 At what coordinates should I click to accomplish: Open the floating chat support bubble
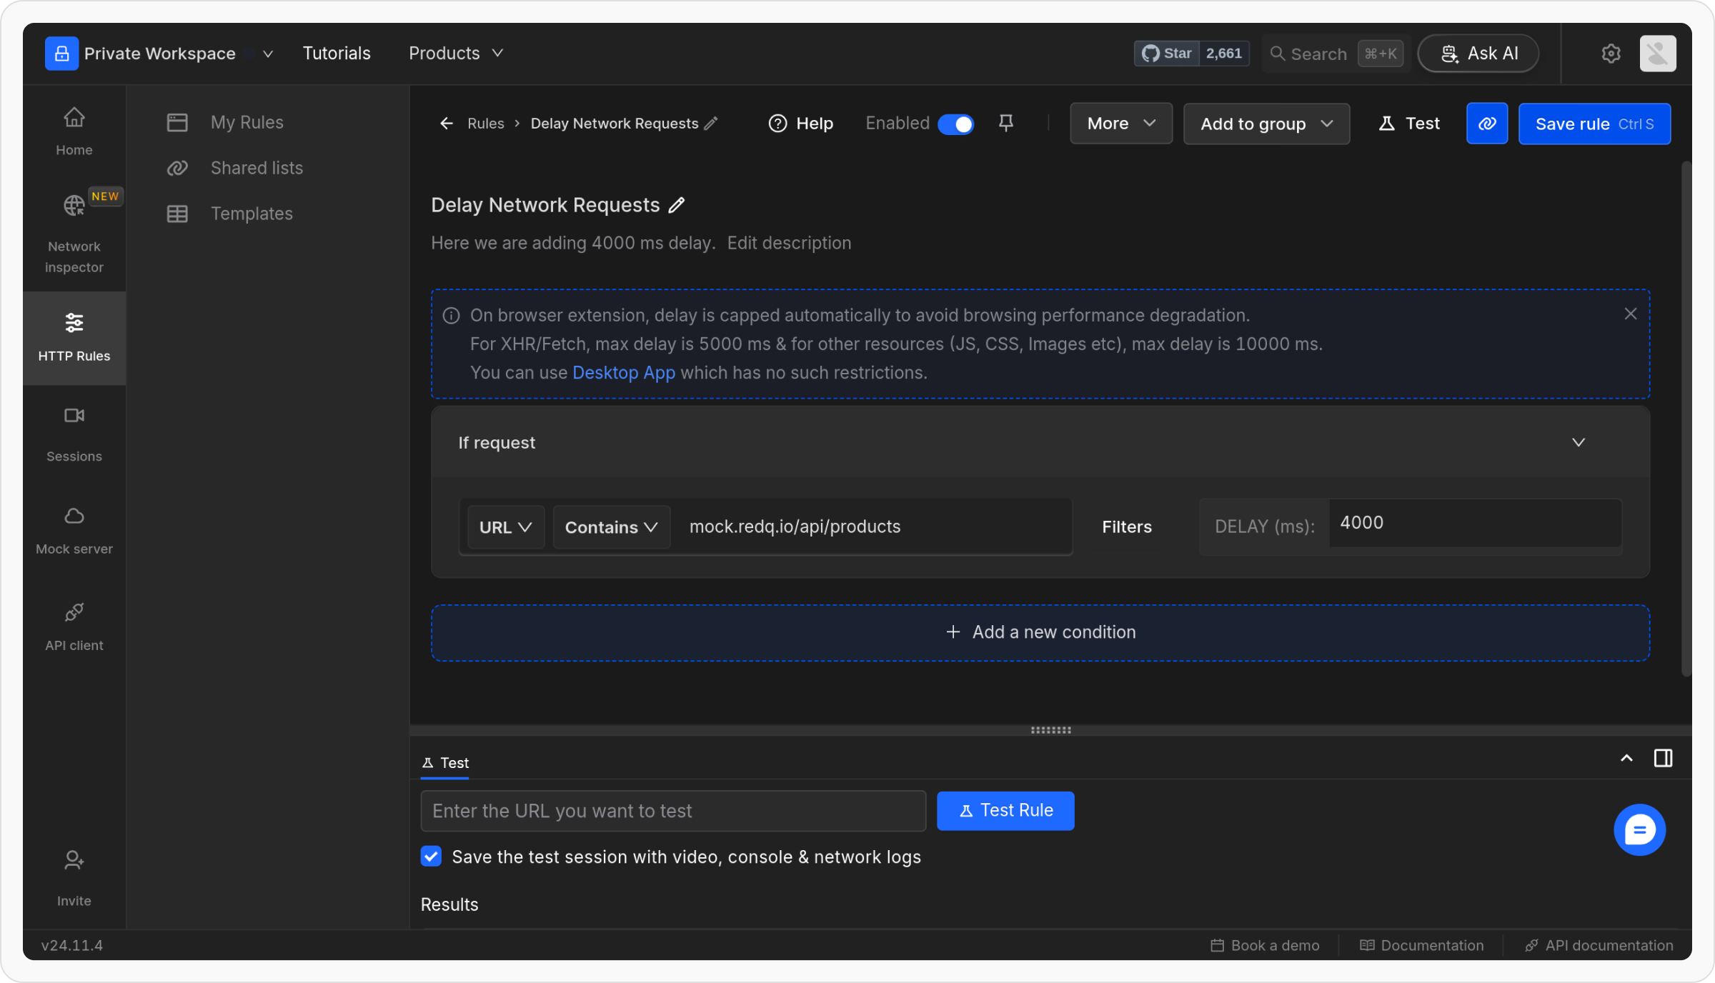click(x=1639, y=829)
